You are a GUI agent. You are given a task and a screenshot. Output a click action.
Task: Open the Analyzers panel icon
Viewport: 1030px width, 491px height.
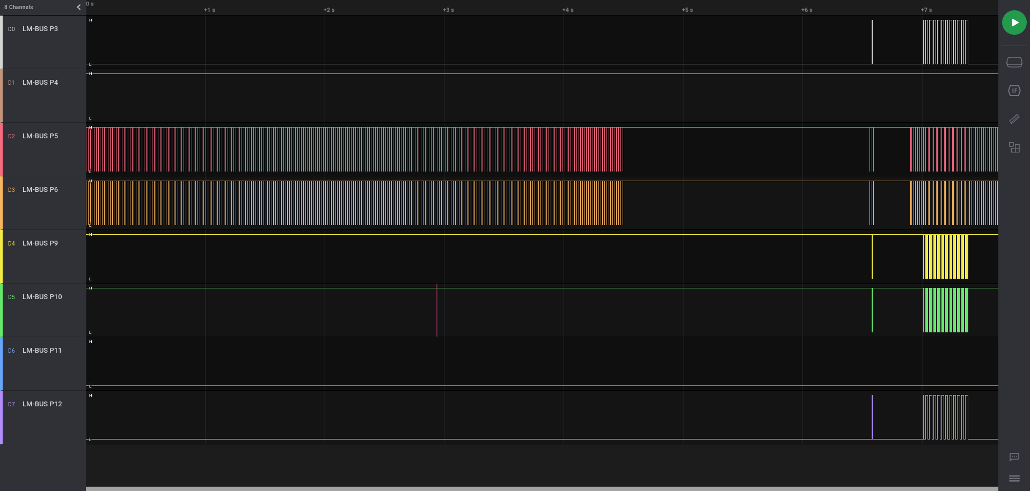click(x=1014, y=91)
